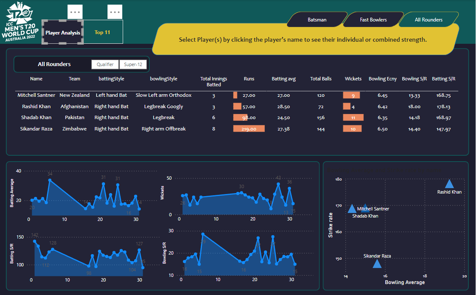
Task: Toggle the Super-12 slicer button
Action: [x=133, y=64]
